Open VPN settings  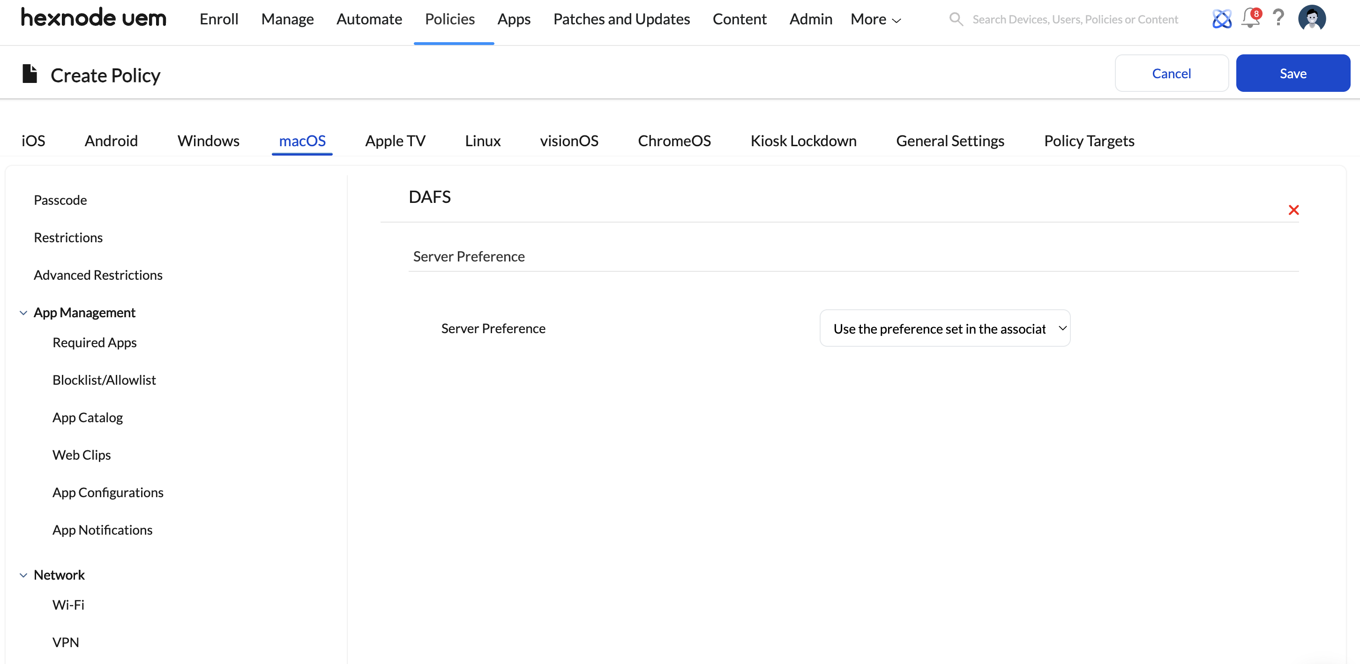pos(66,642)
